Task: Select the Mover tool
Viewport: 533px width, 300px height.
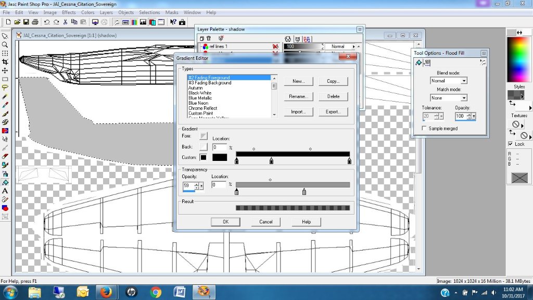Action: click(5, 70)
